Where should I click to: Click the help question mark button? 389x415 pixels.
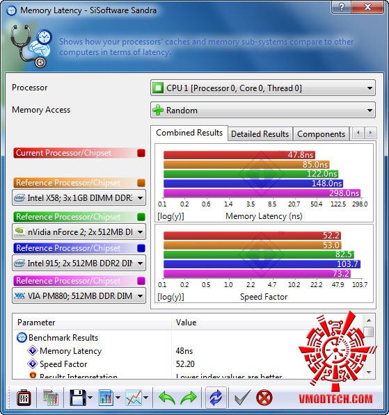(341, 7)
